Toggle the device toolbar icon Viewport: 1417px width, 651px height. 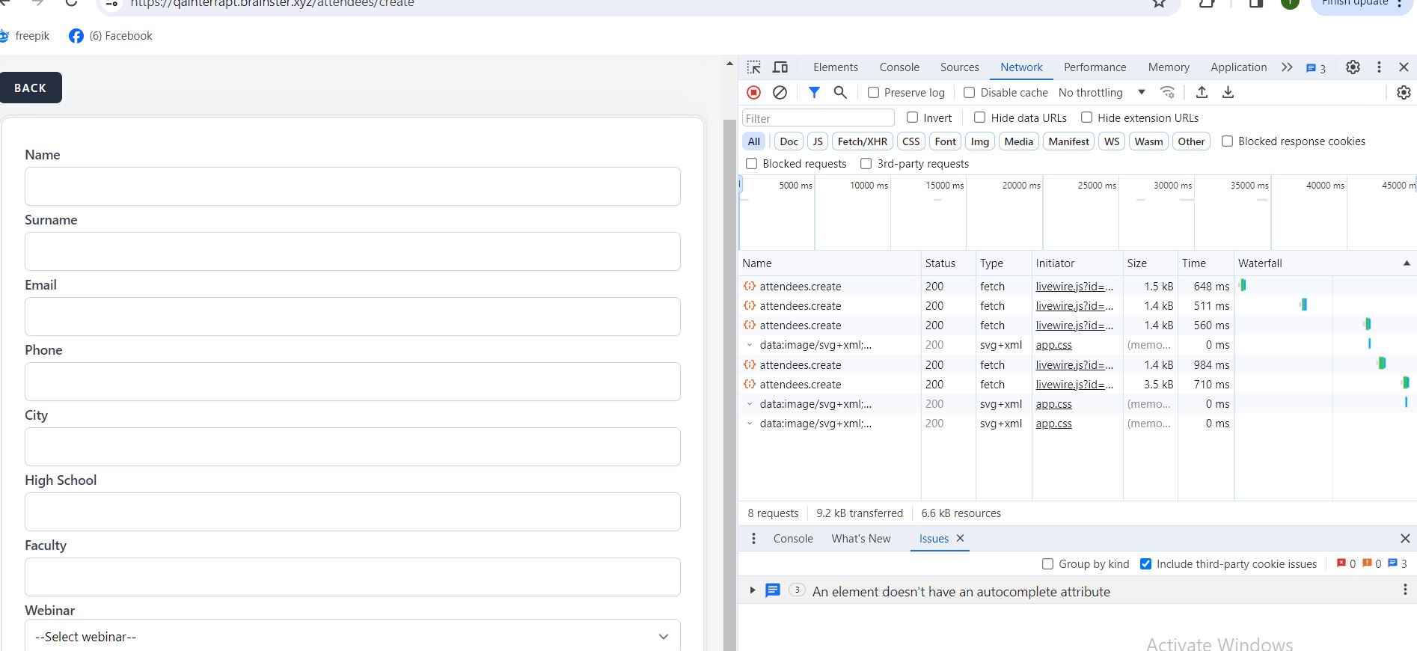(780, 67)
